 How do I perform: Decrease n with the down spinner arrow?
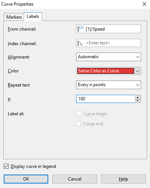(138, 101)
